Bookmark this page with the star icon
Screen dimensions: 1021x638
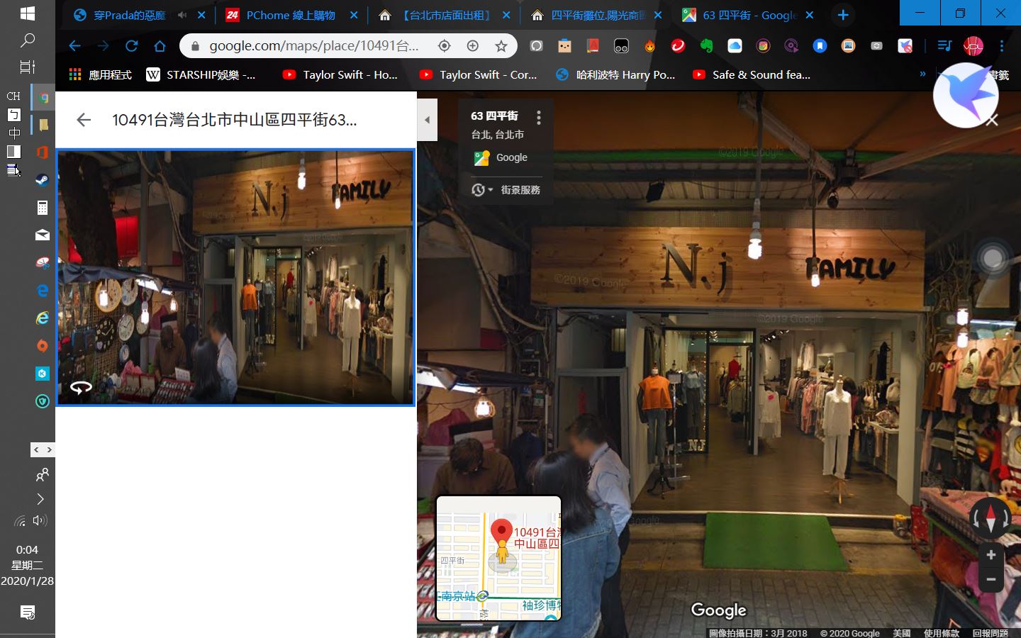[x=501, y=46]
